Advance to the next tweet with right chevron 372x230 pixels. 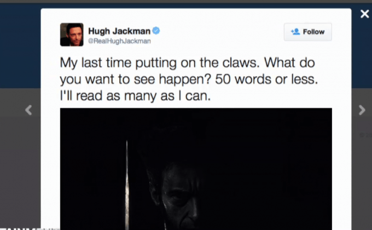pyautogui.click(x=362, y=110)
